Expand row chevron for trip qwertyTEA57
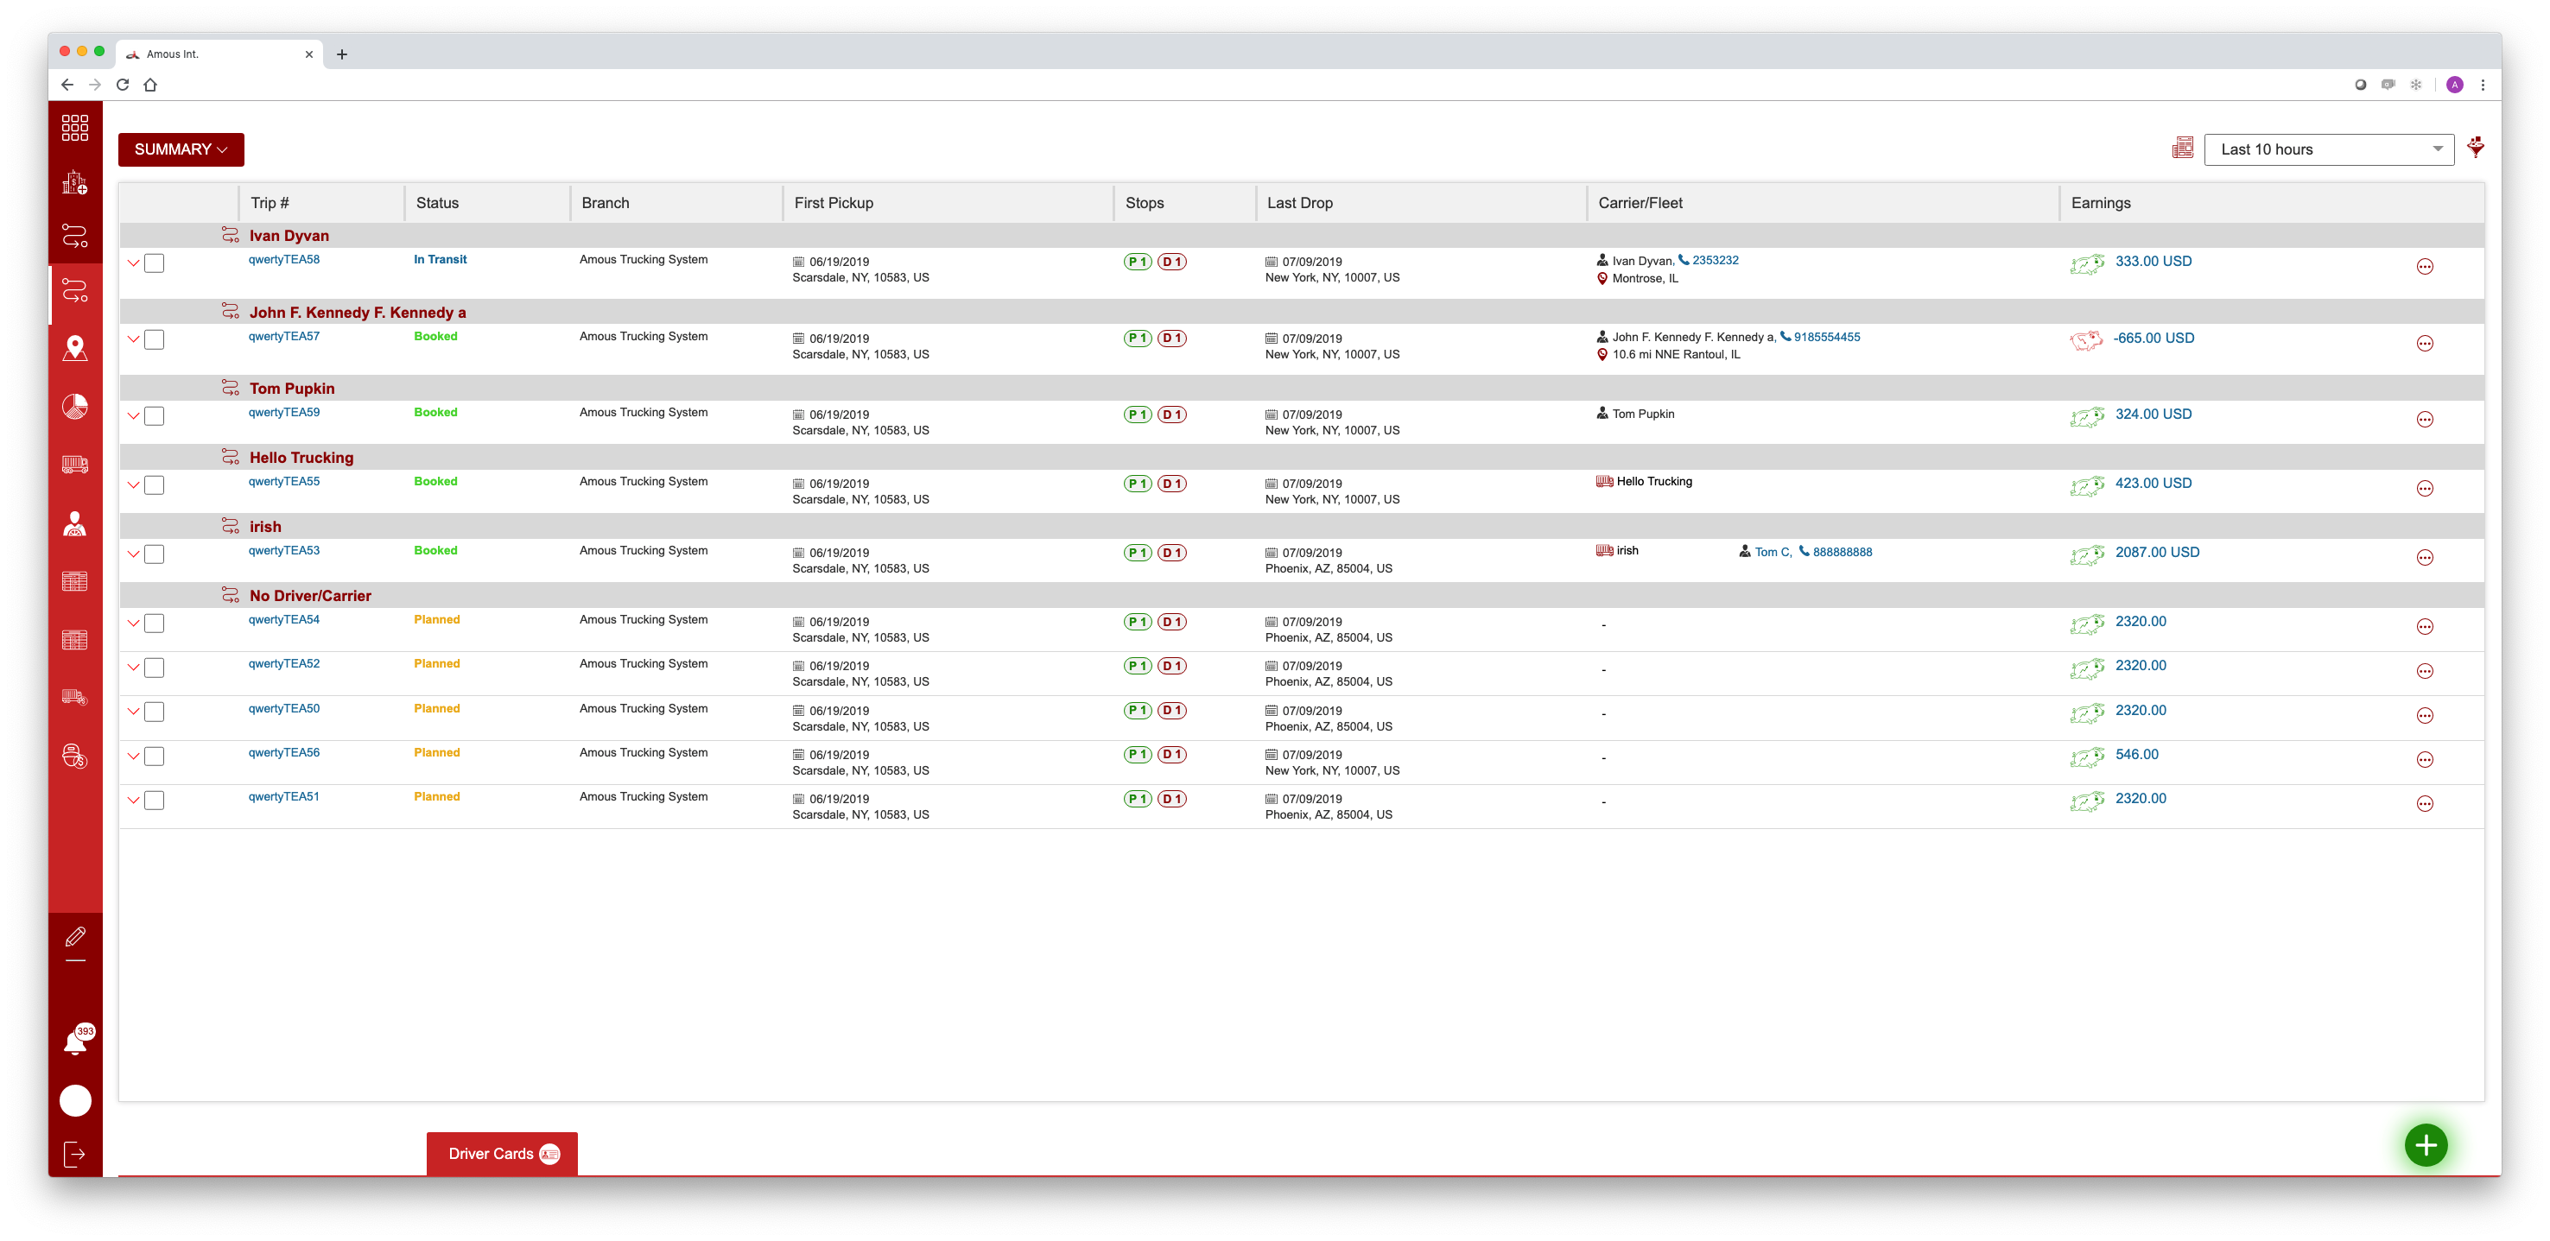 [x=134, y=339]
